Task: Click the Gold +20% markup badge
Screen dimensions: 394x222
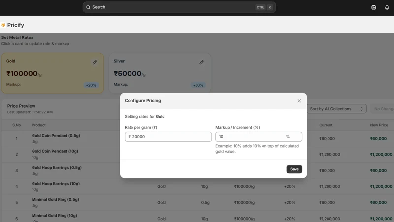Action: point(91,85)
